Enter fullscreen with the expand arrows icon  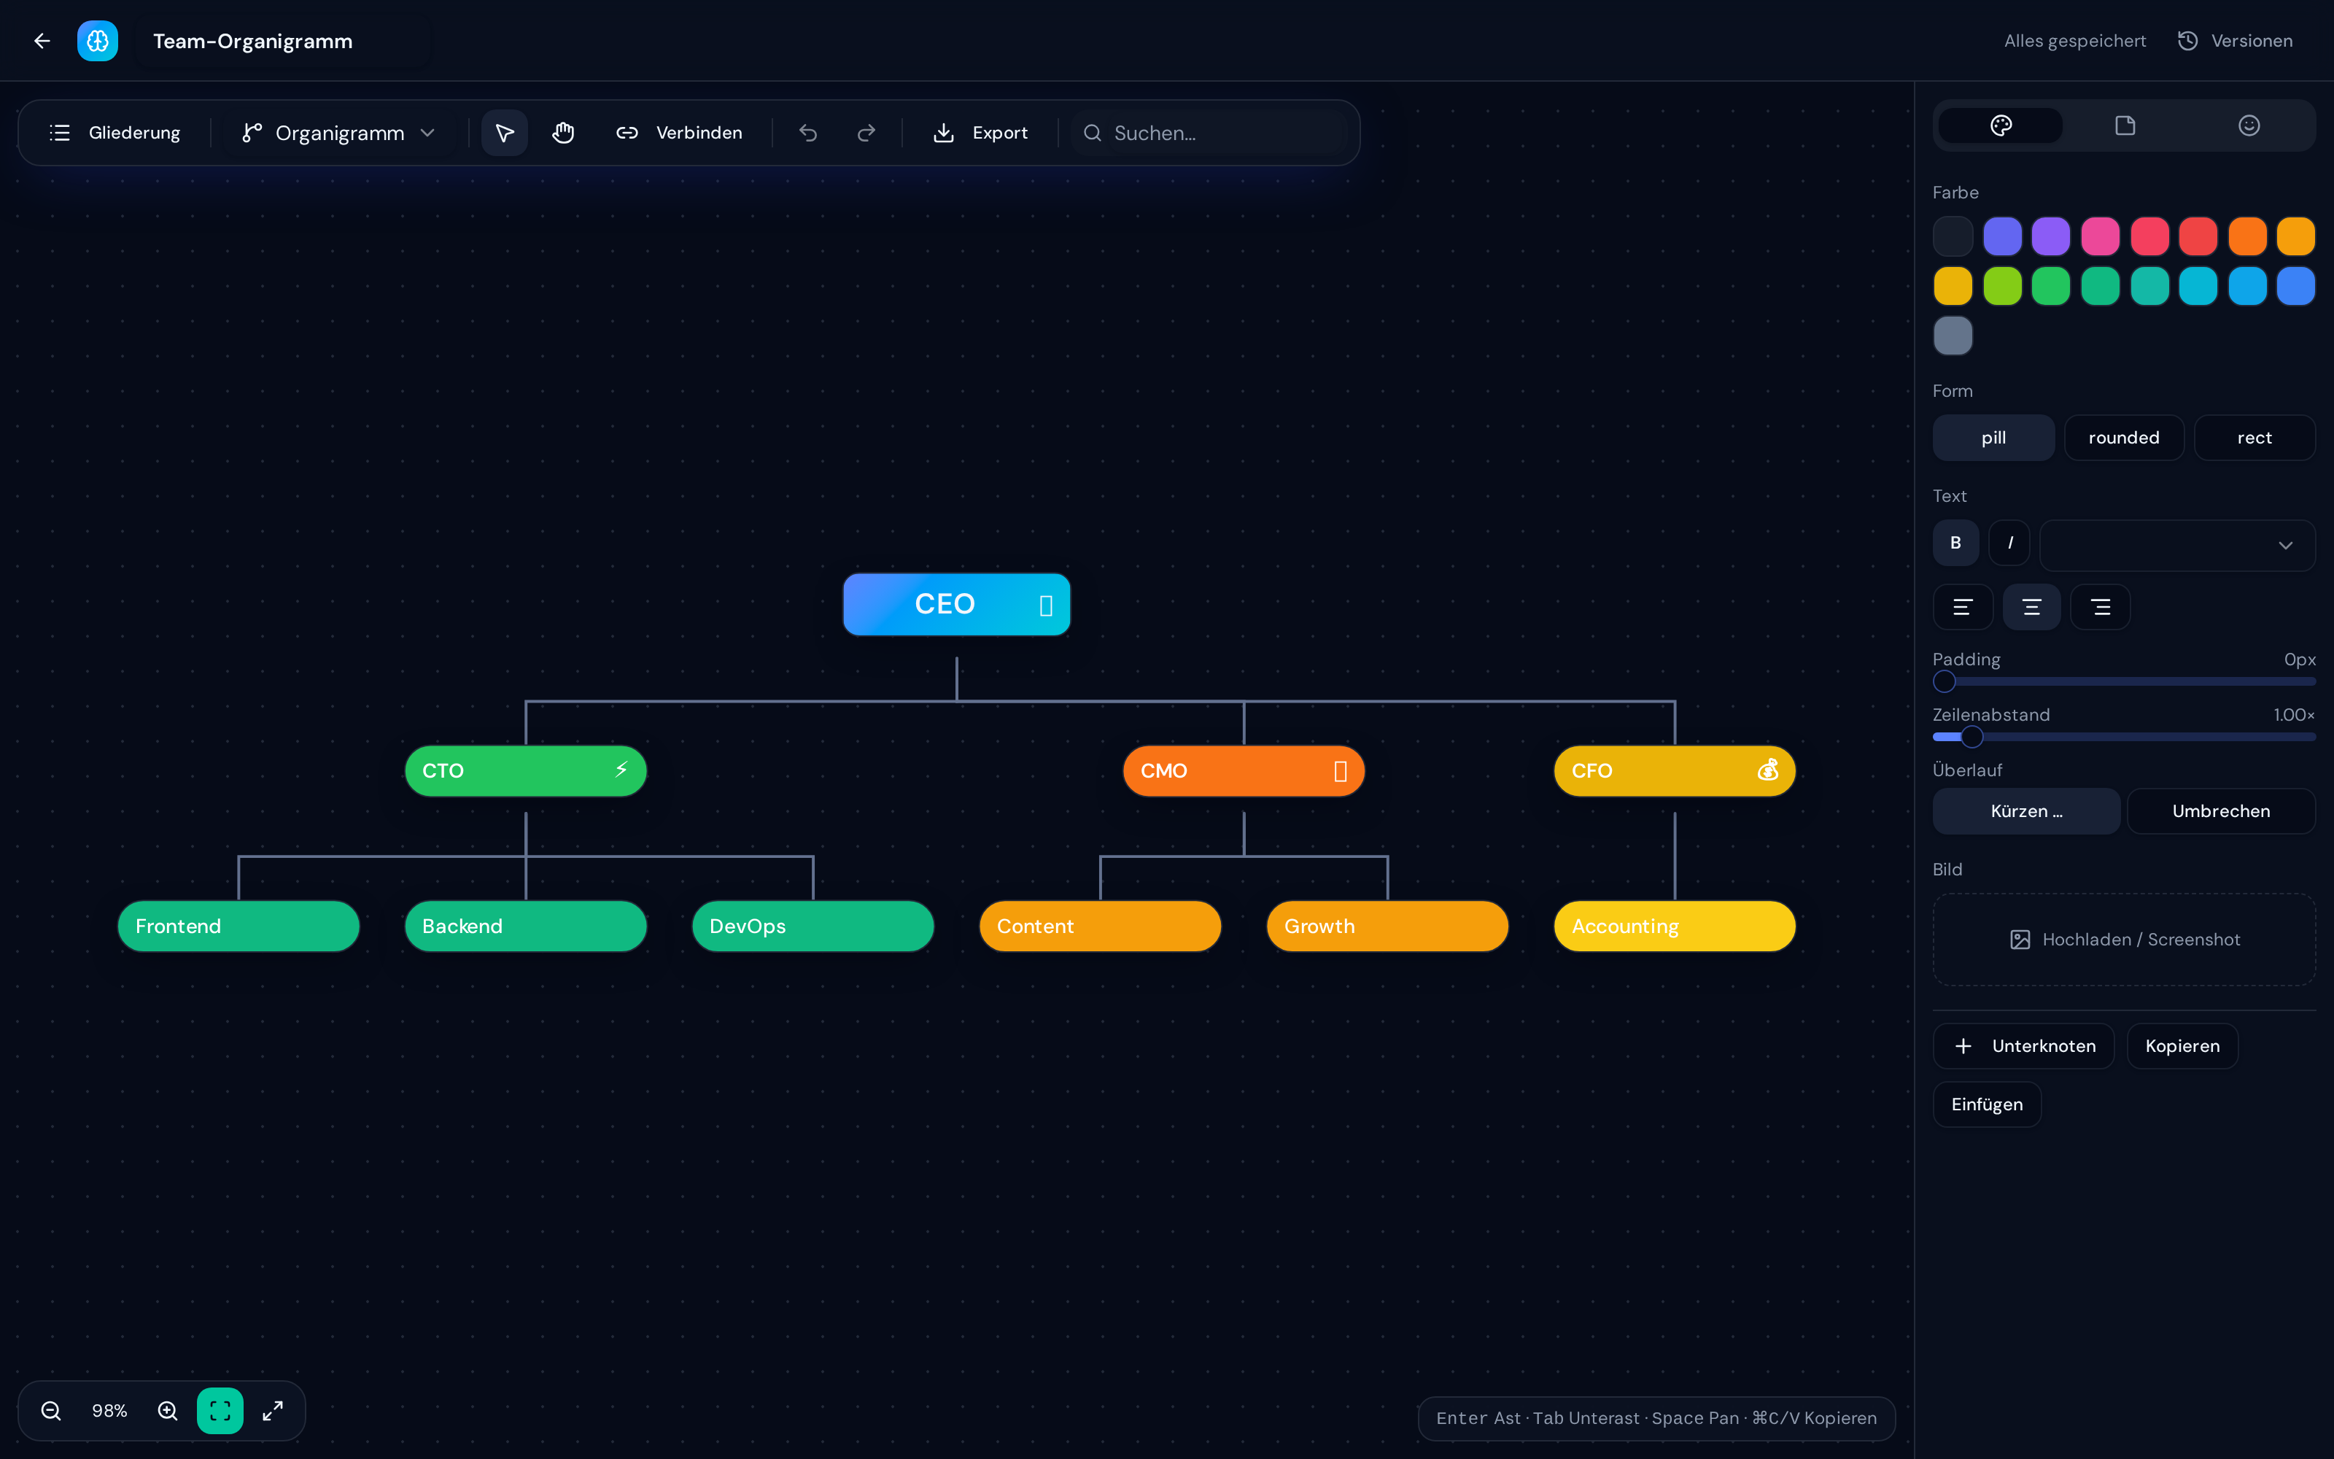click(x=273, y=1411)
